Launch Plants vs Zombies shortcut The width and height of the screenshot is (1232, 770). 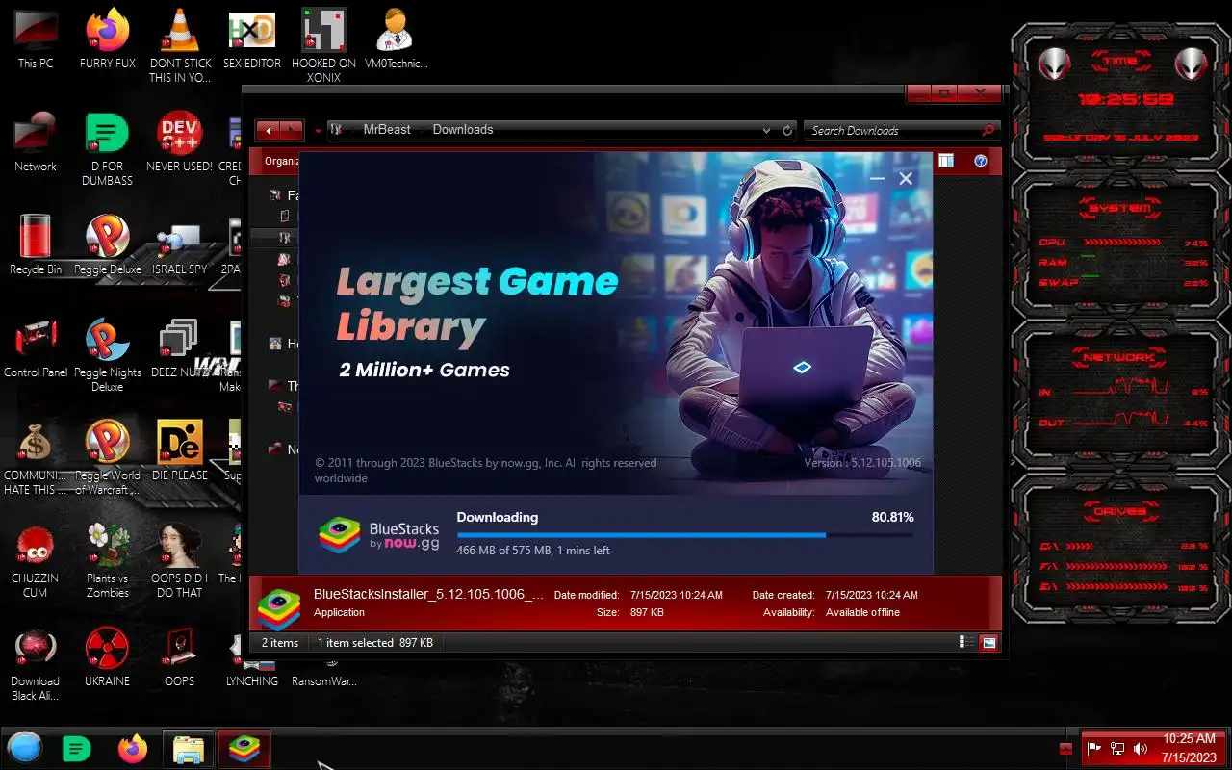pyautogui.click(x=107, y=561)
